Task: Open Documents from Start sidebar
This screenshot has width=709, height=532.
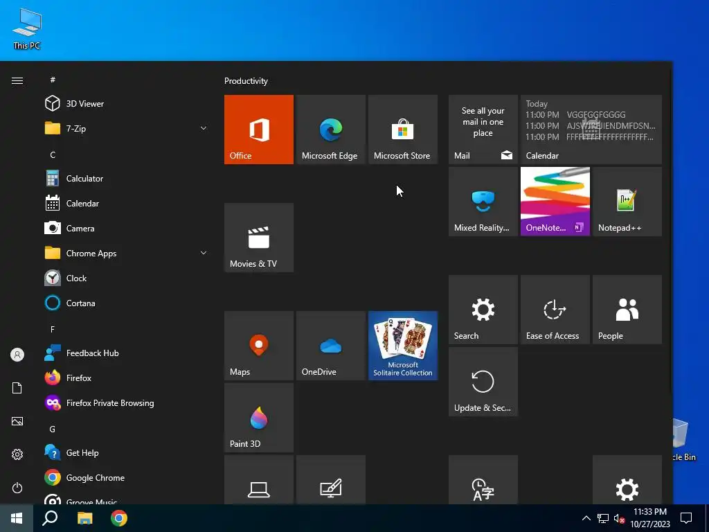Action: click(17, 388)
